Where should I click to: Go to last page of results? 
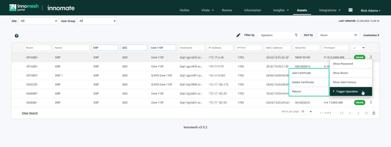[366, 113]
